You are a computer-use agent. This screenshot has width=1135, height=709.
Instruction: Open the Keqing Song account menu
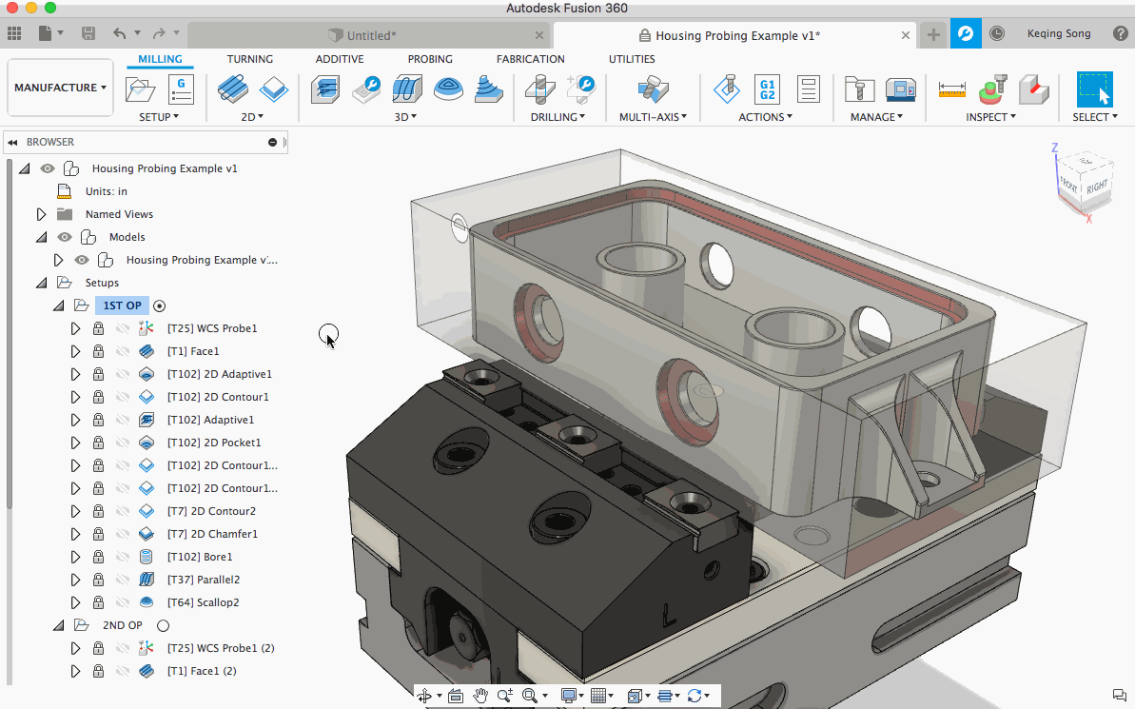[1058, 34]
